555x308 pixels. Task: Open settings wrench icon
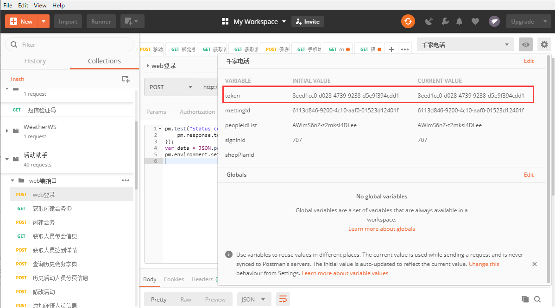[445, 22]
